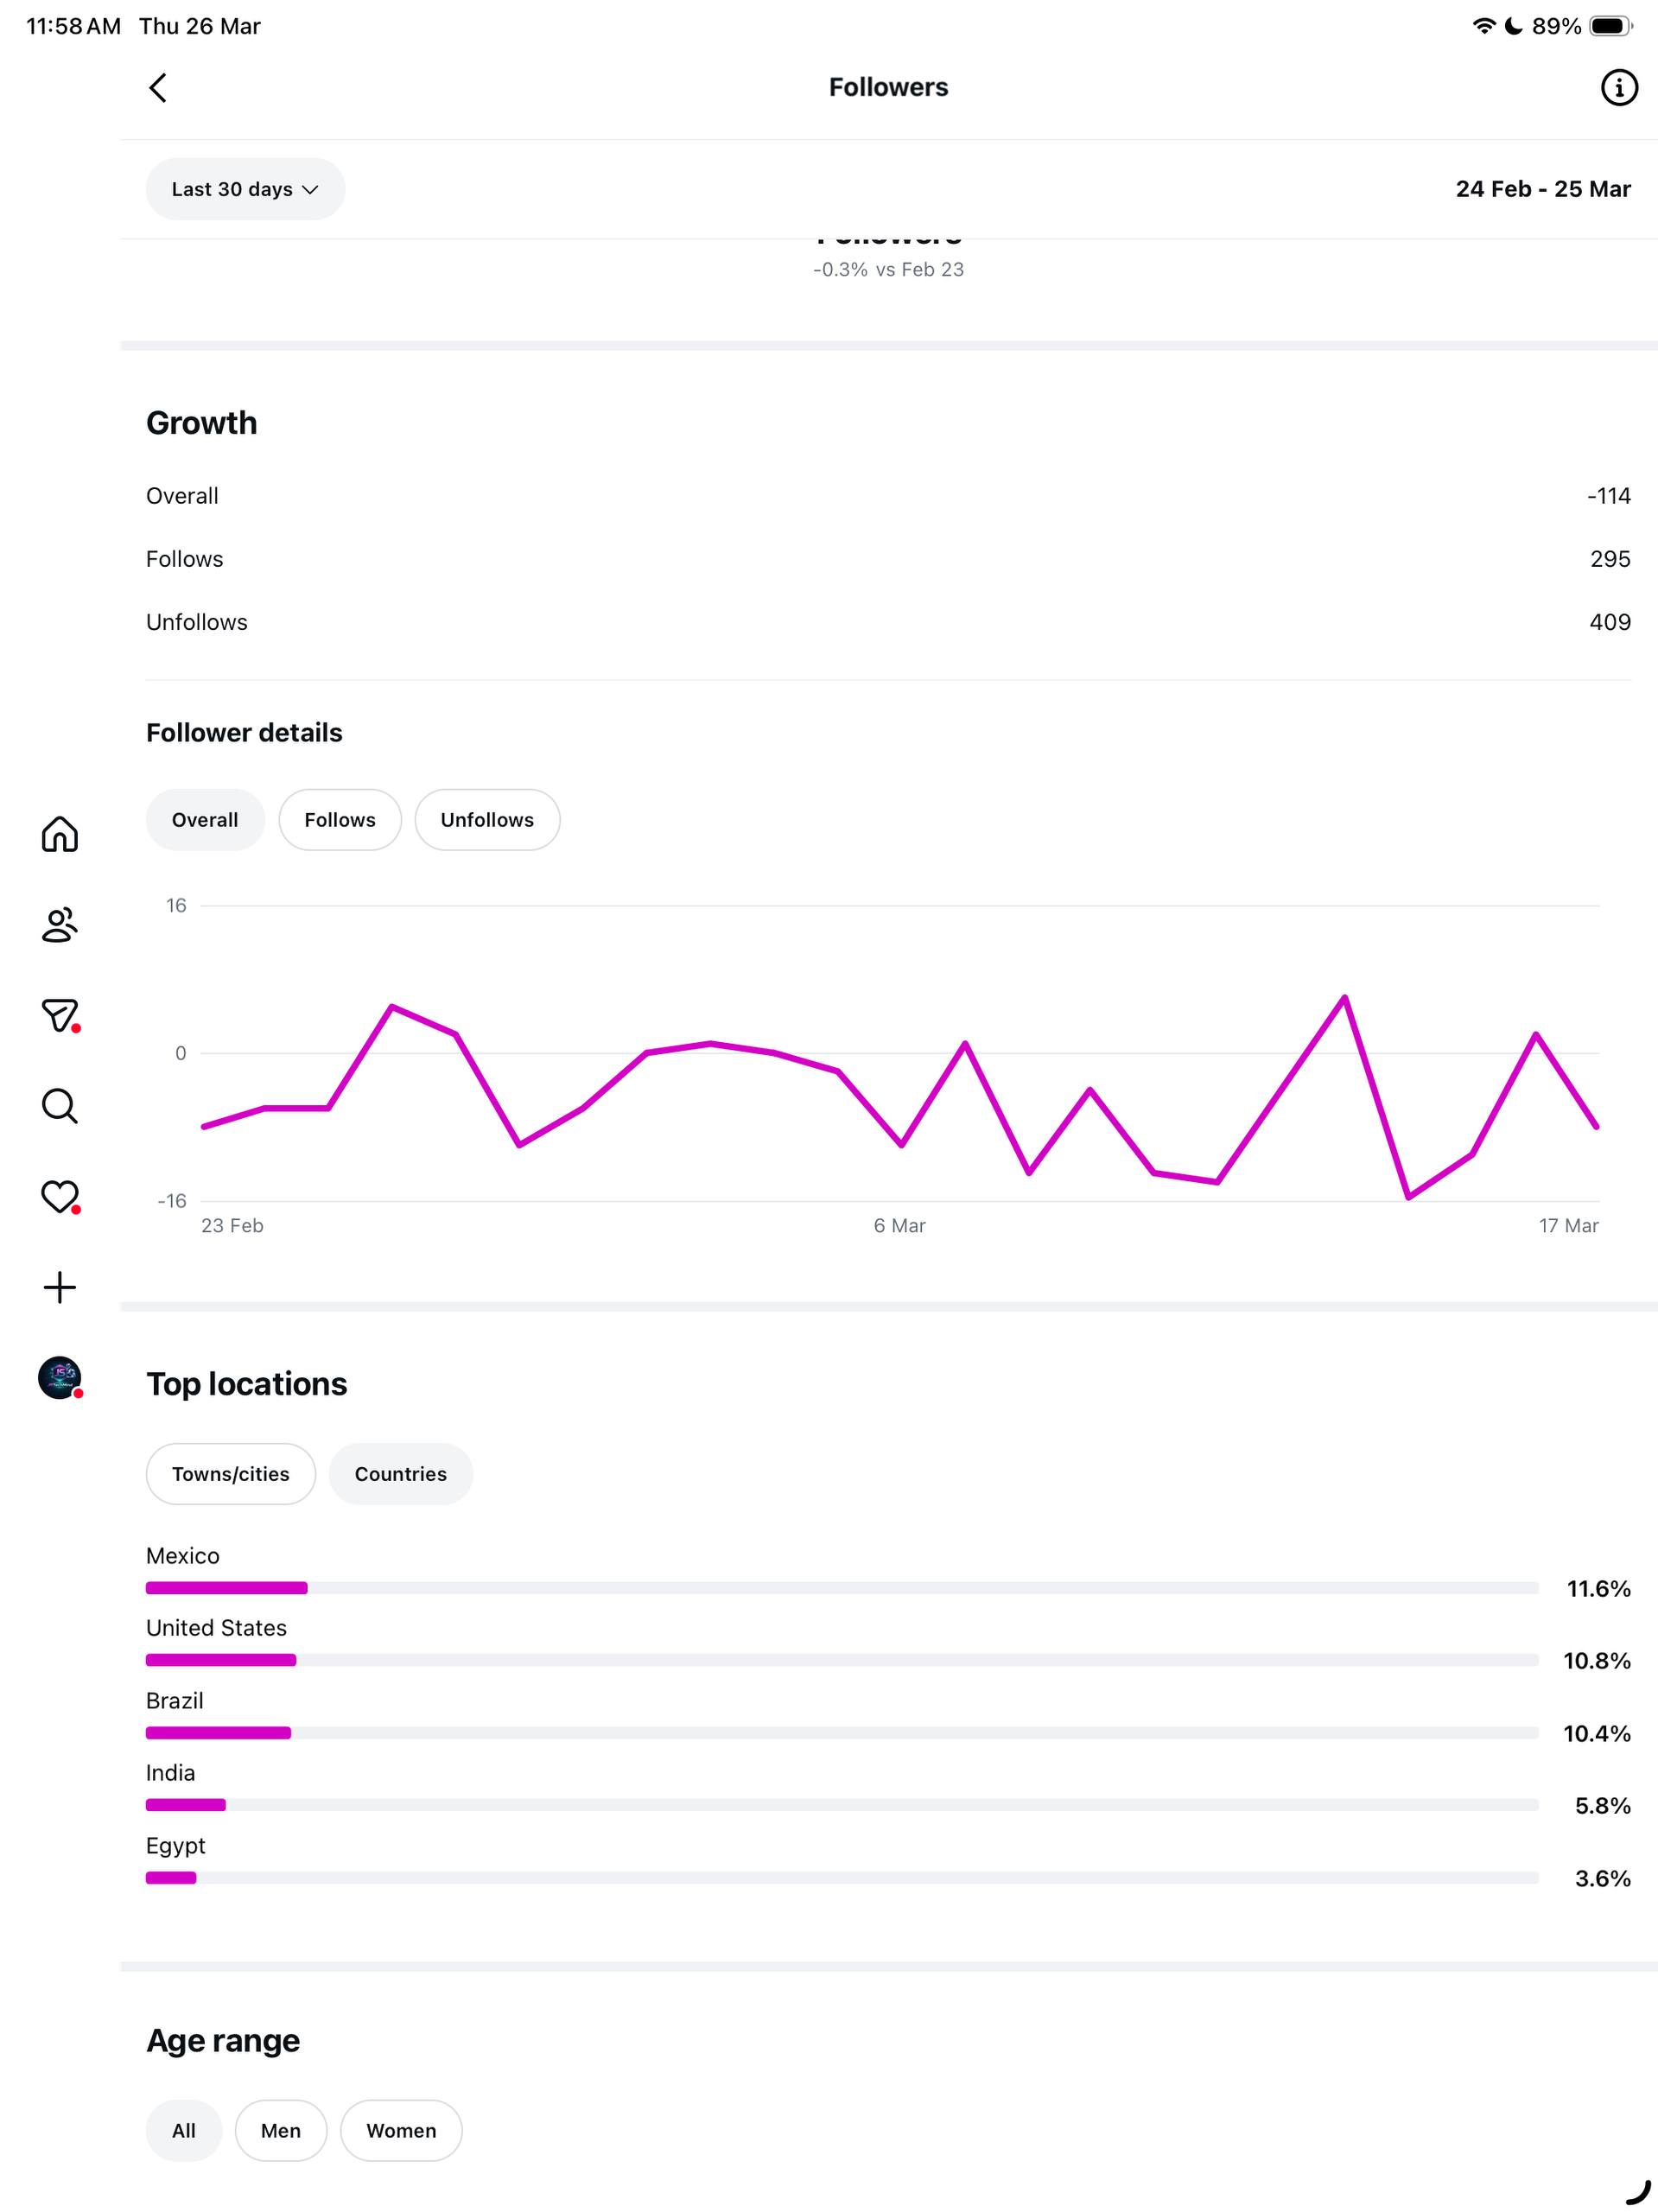Tap the peak point on growth chart
Viewport: 1658px width, 2212px height.
coord(1345,997)
